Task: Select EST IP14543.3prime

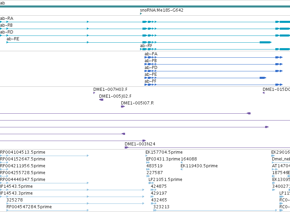Action: pos(16,193)
